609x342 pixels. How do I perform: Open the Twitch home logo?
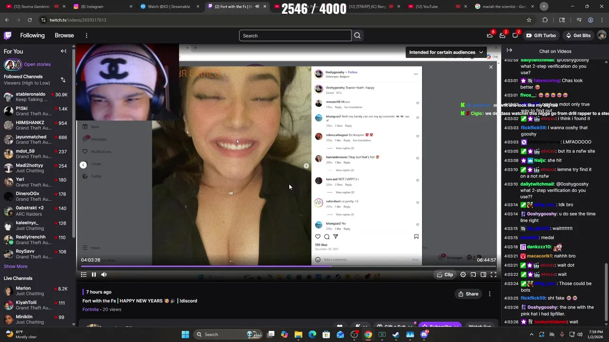tap(8, 36)
